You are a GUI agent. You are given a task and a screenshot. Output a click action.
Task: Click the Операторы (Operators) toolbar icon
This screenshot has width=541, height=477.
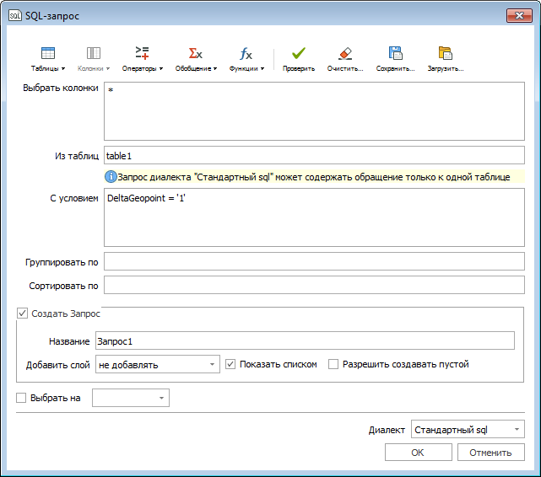142,54
